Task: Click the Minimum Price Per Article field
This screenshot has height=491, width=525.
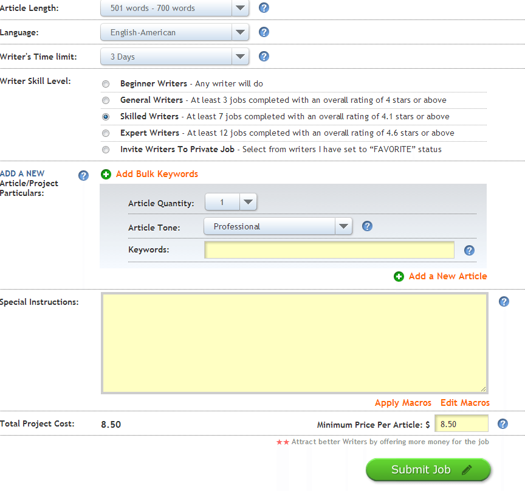Action: pyautogui.click(x=461, y=424)
